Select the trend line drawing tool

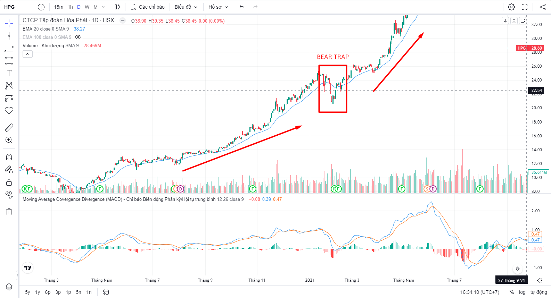pos(9,36)
